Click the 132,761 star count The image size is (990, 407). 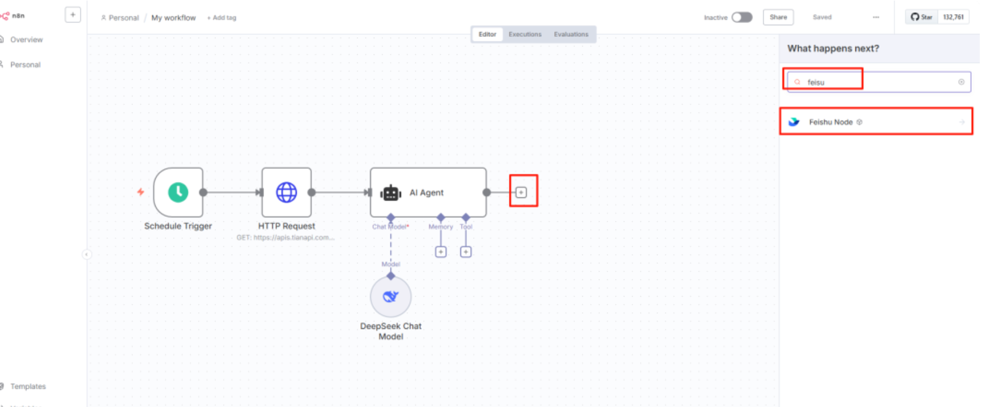click(953, 17)
